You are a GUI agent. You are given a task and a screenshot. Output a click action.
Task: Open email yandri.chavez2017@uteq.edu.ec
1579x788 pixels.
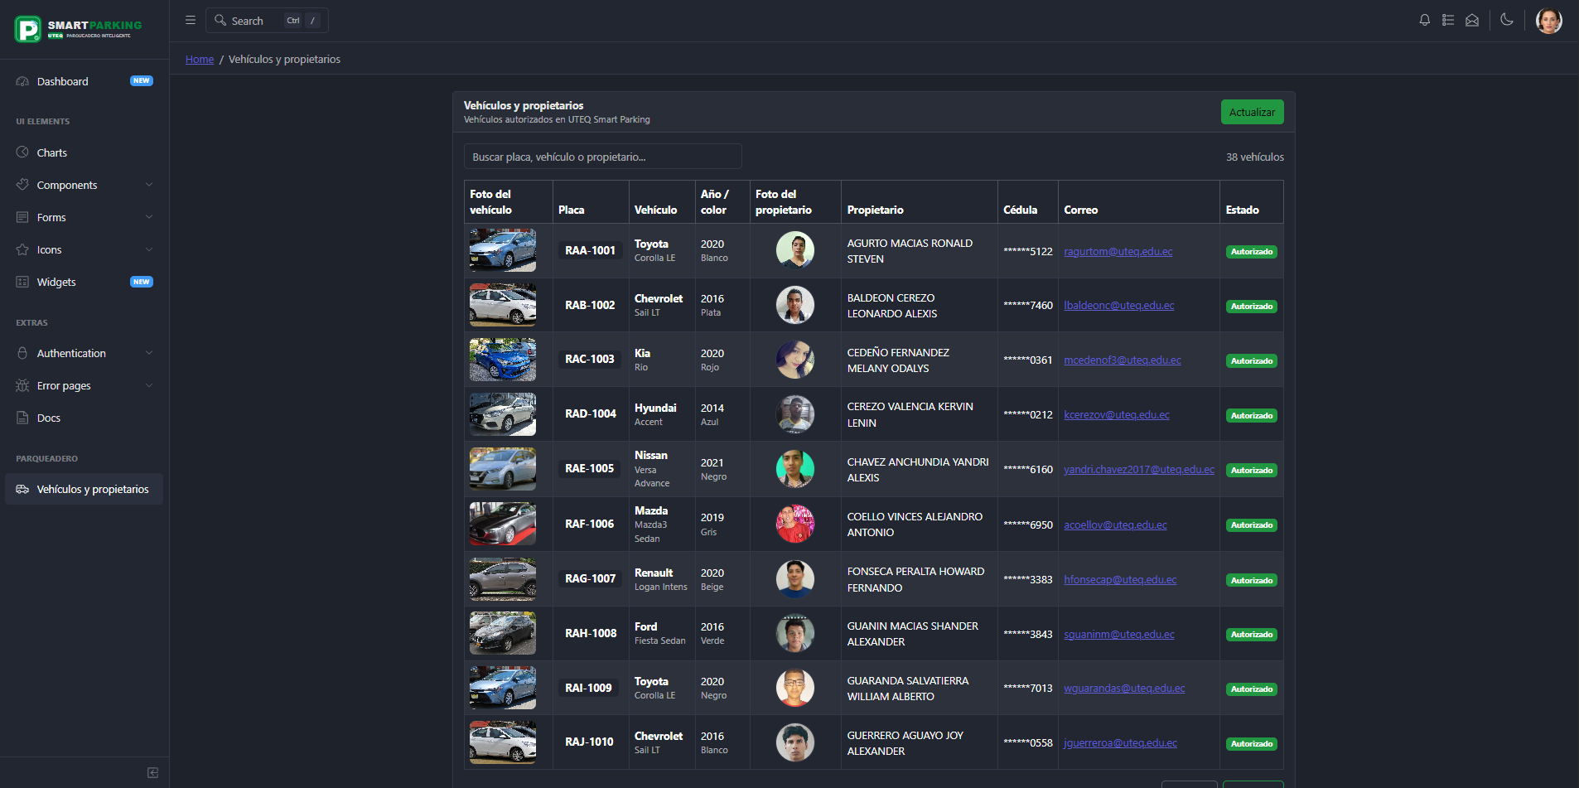point(1139,469)
